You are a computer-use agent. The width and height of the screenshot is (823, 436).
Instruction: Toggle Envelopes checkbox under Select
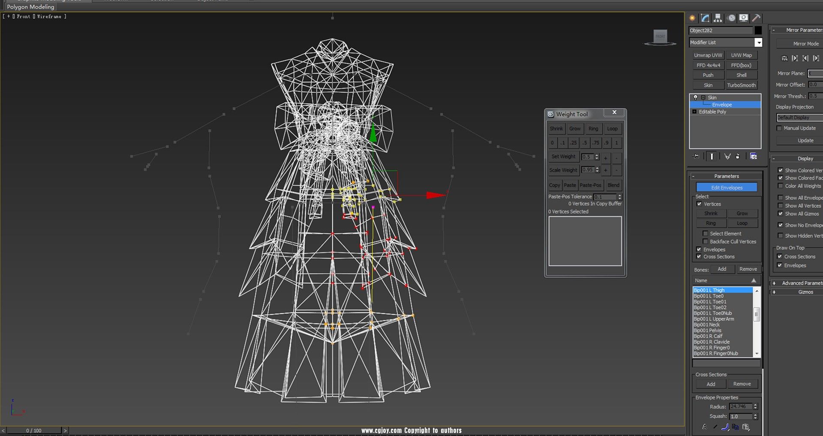[699, 250]
